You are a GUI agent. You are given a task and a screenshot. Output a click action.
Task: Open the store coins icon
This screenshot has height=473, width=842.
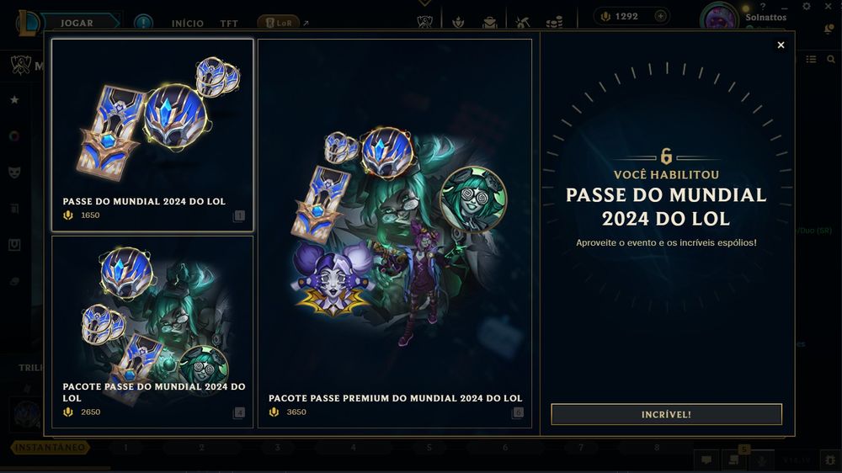[554, 22]
